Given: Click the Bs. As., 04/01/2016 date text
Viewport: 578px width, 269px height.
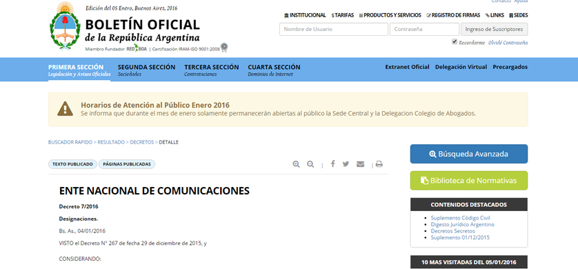Looking at the screenshot, I should (82, 231).
